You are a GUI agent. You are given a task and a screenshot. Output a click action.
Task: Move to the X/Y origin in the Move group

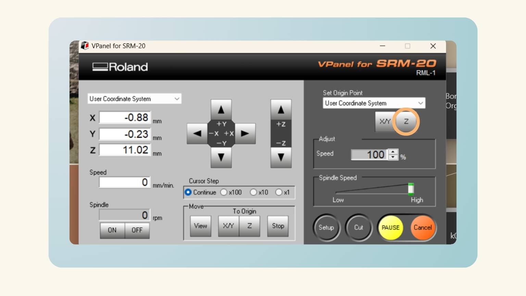(x=228, y=226)
